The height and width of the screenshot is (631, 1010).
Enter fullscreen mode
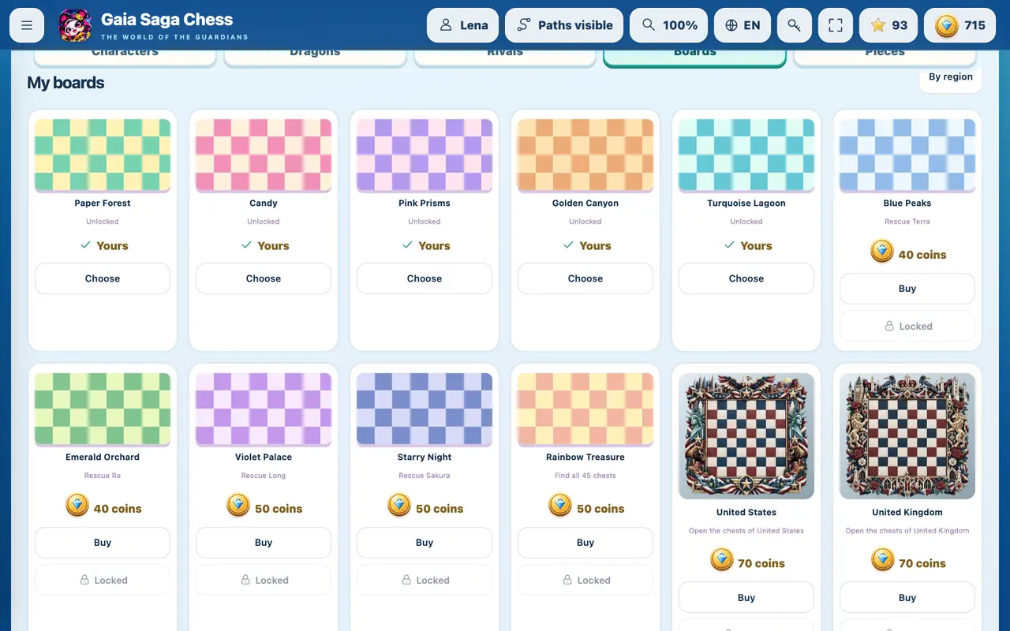click(836, 25)
